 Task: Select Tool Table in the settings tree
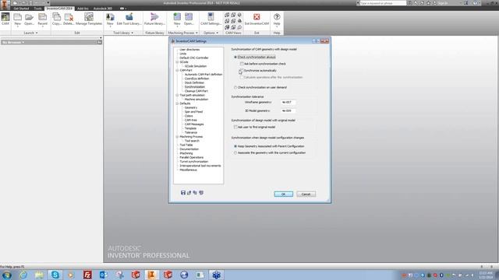click(186, 145)
